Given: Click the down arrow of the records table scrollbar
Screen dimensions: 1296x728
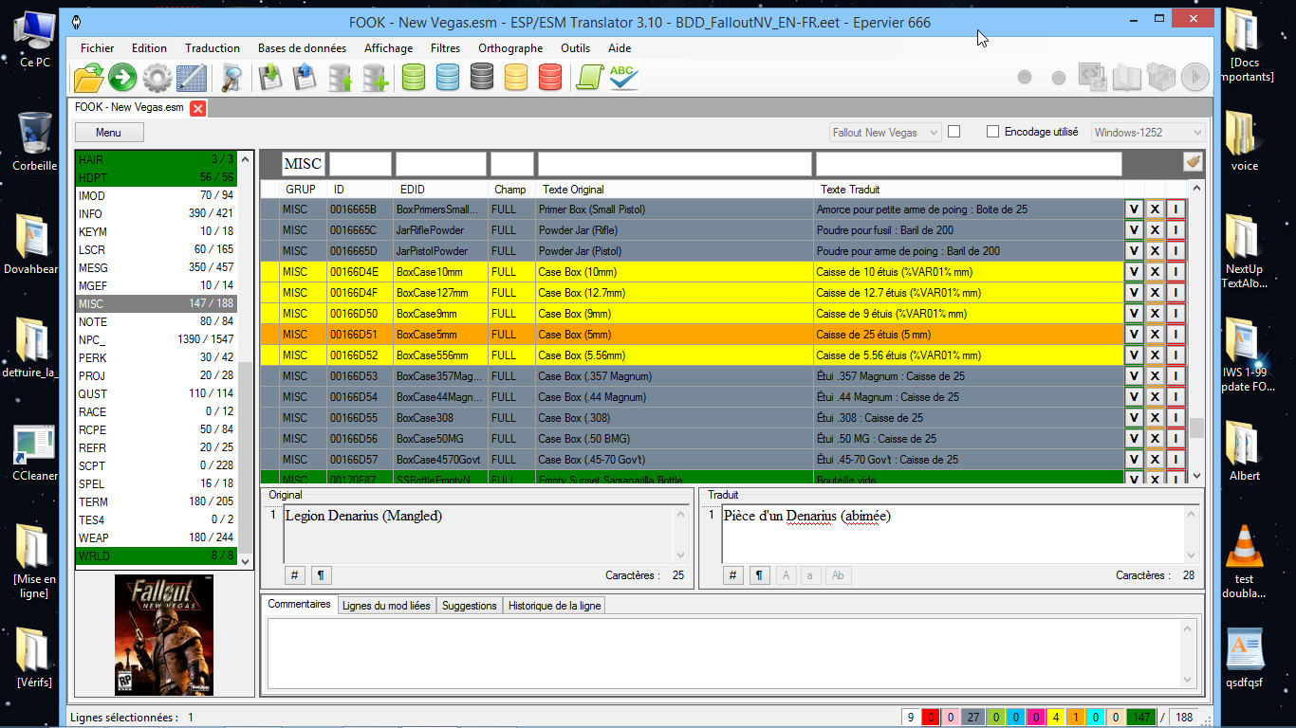Looking at the screenshot, I should tap(1196, 475).
